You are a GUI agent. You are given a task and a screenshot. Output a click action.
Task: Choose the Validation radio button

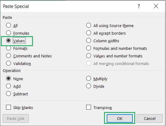coord(8,63)
